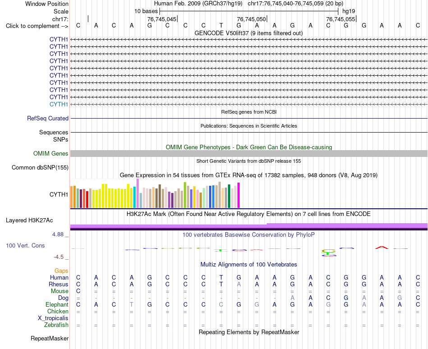Select the Human species row label
Image resolution: width=428 pixels, height=349 pixels.
59,278
